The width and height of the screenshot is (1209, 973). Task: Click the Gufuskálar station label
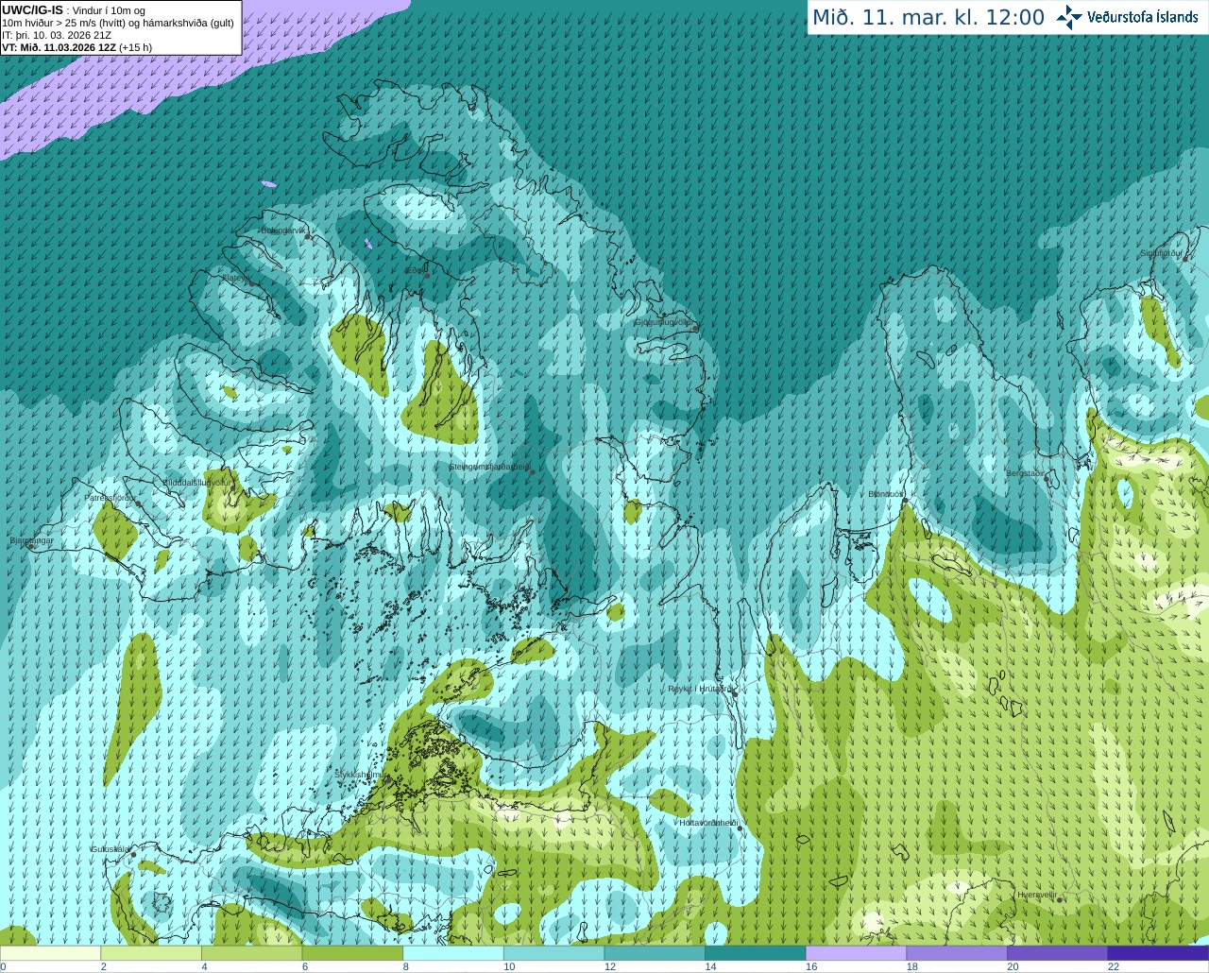pyautogui.click(x=111, y=849)
